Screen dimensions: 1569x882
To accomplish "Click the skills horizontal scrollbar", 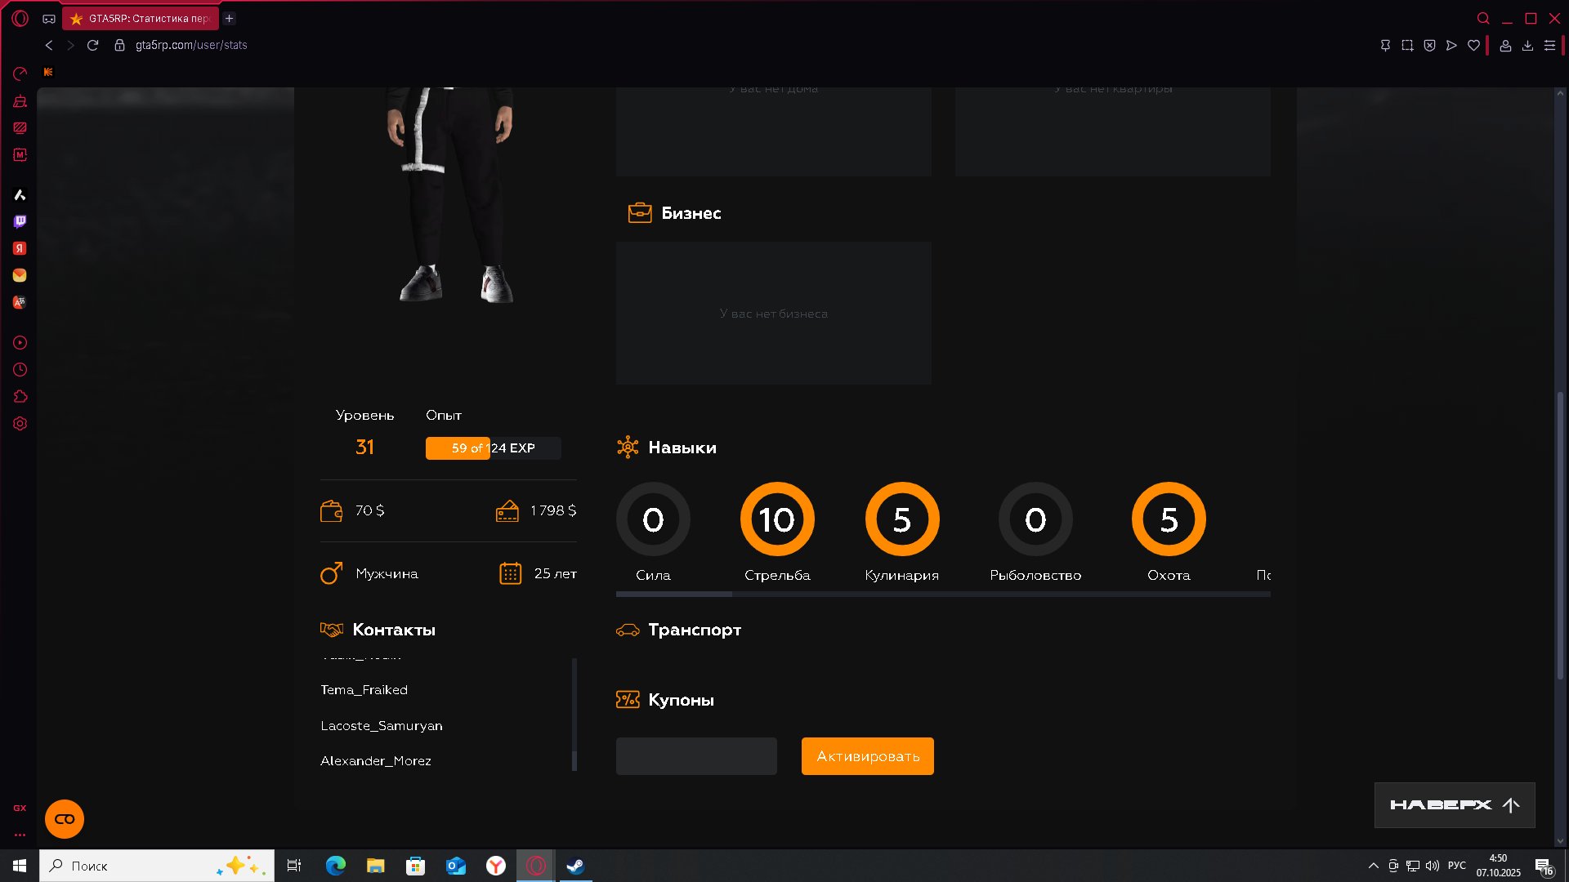I will click(x=674, y=595).
